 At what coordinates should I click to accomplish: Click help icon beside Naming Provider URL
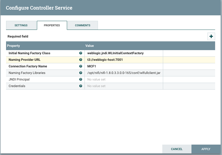(x=81, y=60)
